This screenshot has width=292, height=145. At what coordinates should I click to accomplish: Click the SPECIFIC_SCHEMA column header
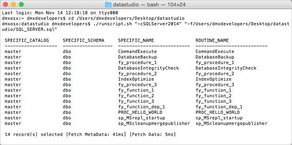coord(83,40)
